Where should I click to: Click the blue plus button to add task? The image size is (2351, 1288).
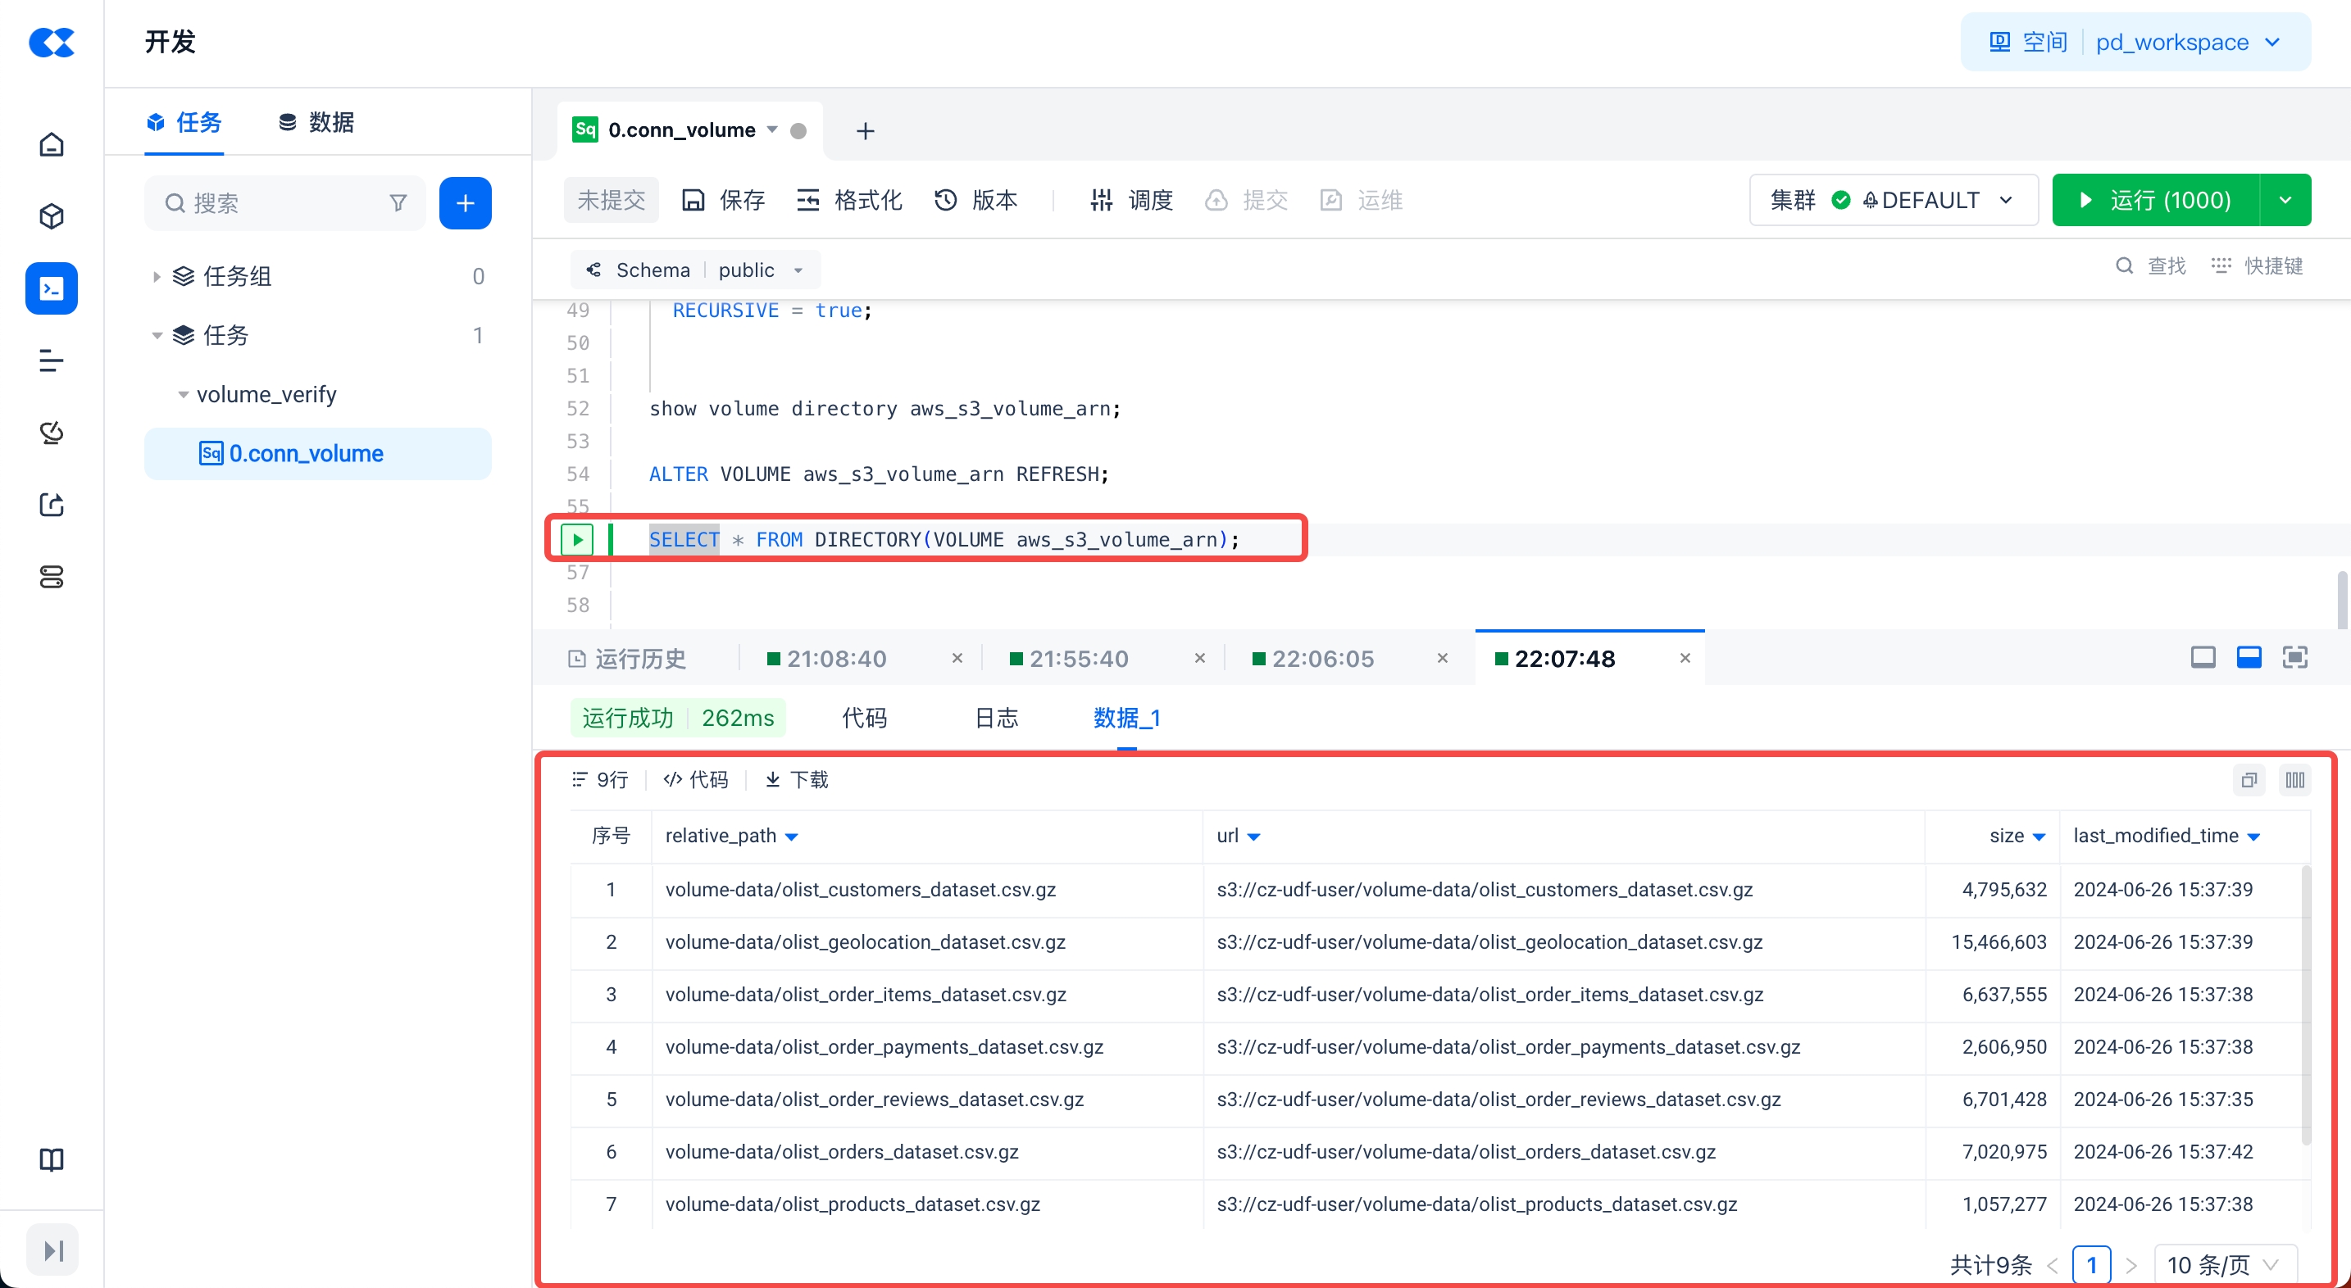click(465, 202)
